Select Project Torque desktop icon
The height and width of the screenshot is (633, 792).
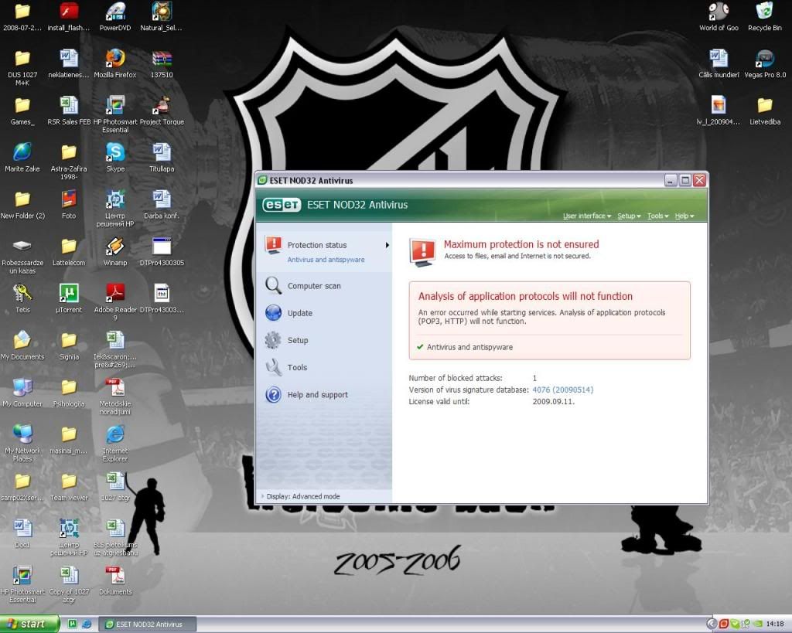coord(162,111)
